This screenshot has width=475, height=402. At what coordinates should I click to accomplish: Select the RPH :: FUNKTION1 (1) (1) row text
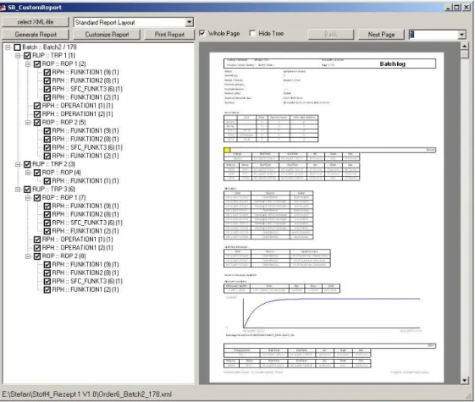point(86,181)
